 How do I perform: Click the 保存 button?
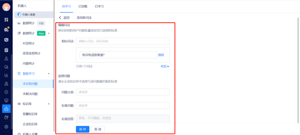pos(82,129)
